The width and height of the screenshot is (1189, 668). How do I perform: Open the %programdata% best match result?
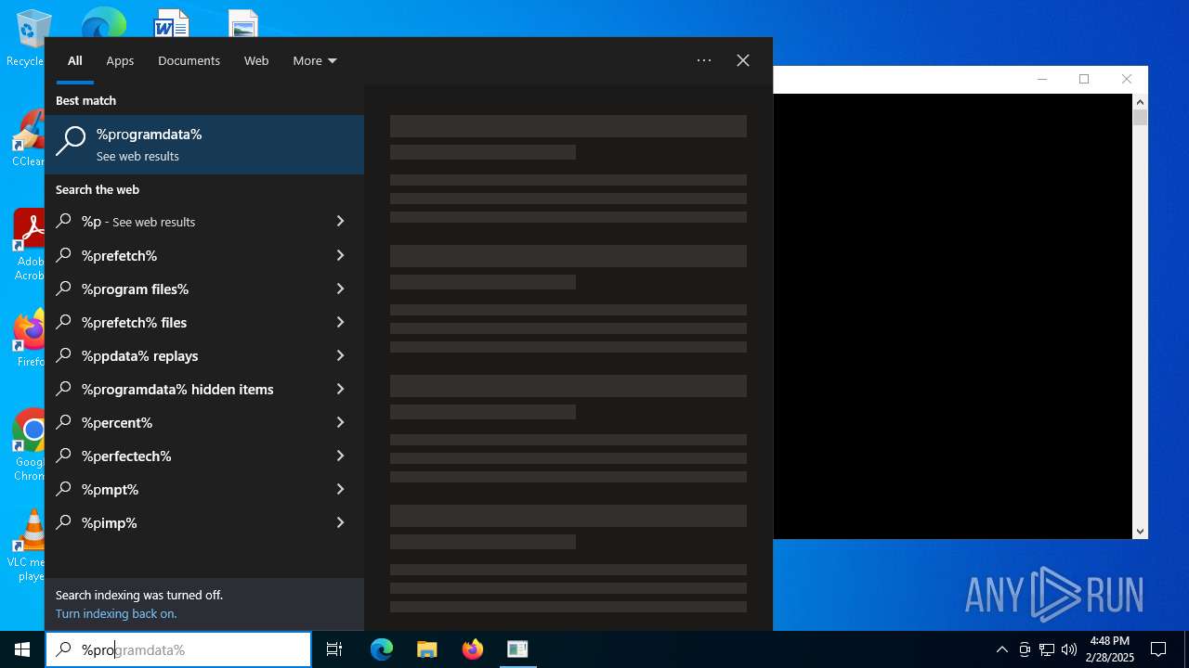(204, 145)
